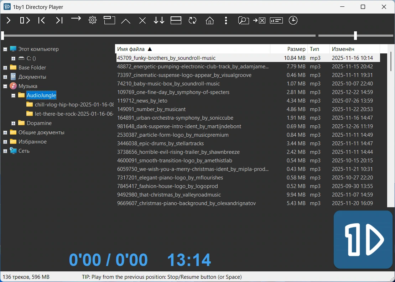Toggle the split view layout icon
Viewport: 395px width, 282px height.
click(x=176, y=20)
